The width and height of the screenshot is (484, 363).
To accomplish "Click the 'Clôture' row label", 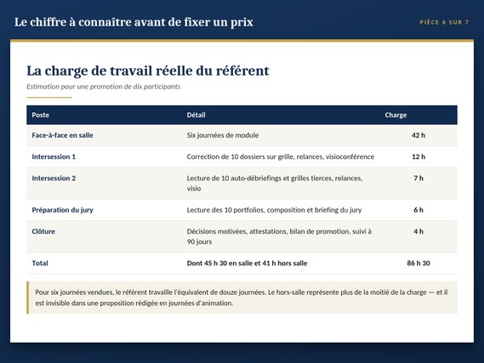I will pyautogui.click(x=43, y=231).
